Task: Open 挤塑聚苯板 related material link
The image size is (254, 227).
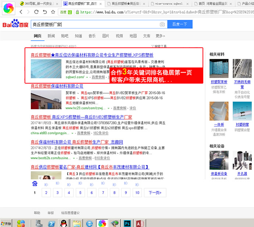Action: click(219, 82)
